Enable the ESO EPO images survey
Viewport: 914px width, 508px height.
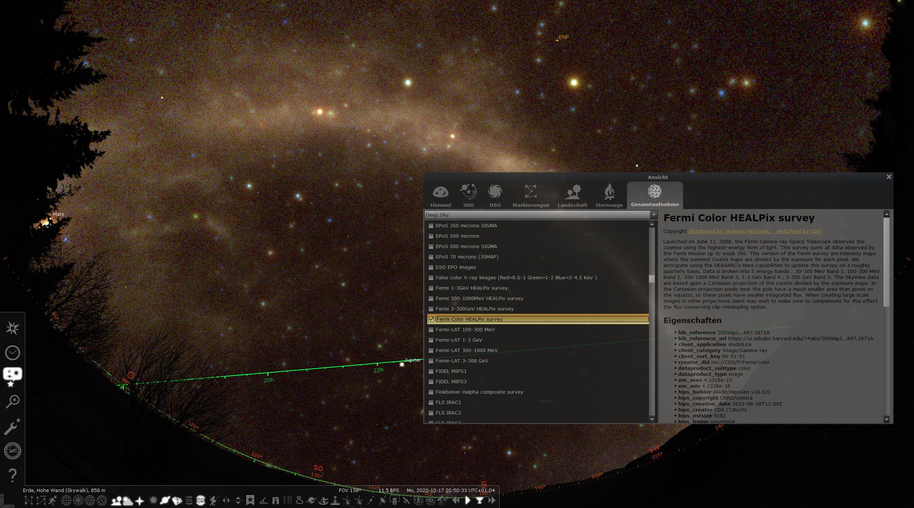(x=431, y=267)
